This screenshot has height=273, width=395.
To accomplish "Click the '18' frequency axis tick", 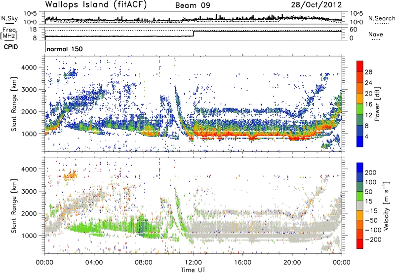I will coord(33,30).
